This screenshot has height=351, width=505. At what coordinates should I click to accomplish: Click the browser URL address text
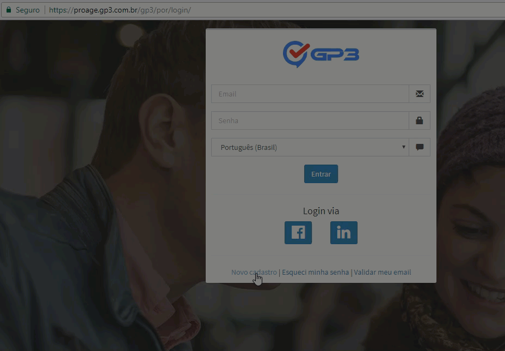coord(120,10)
